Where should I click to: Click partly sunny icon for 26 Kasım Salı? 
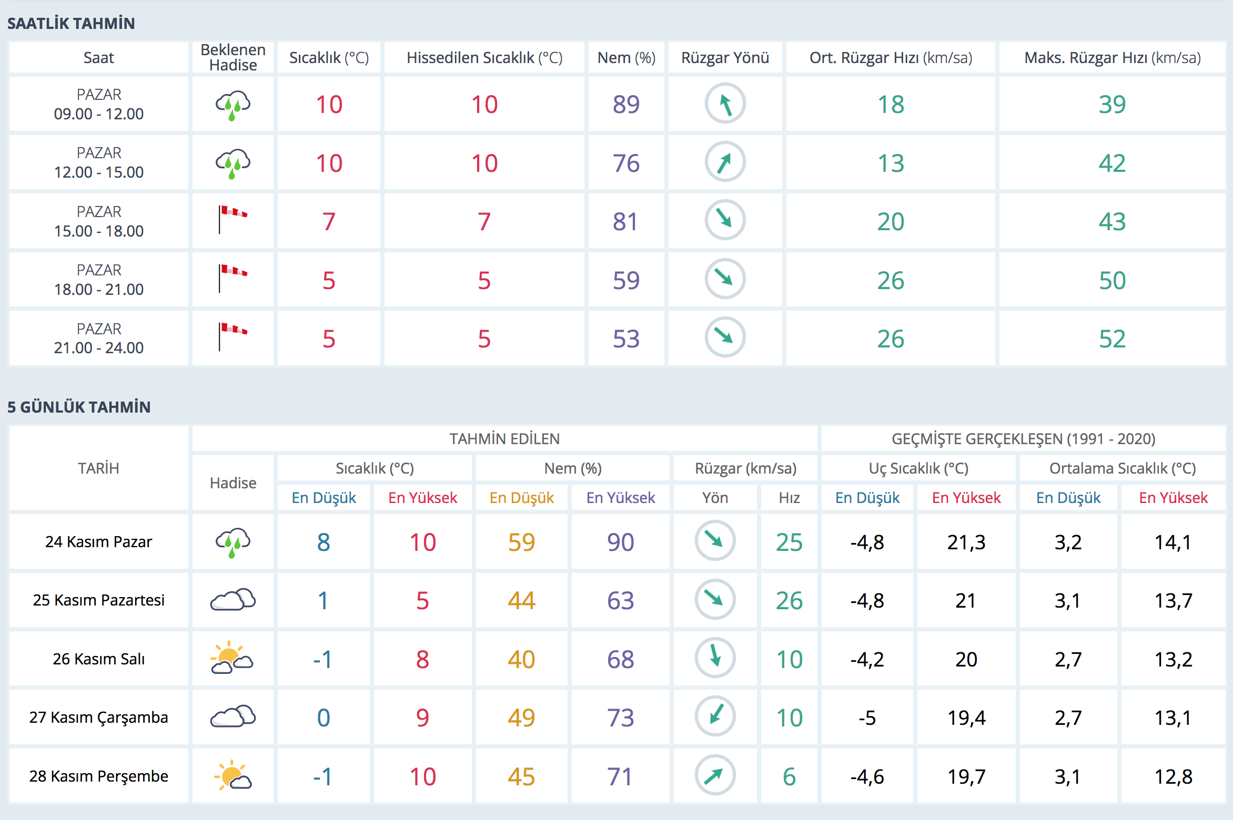click(232, 658)
